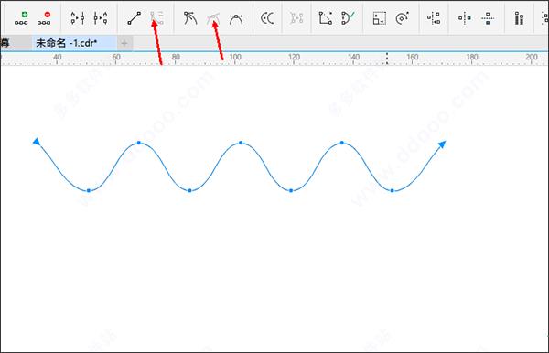
Task: Choose Stretch or scale nodes
Action: 379,18
